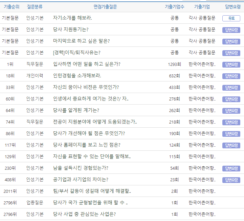Open 답변요령 for 입사하면 어떤 일을 하고 싶은가?
The height and width of the screenshot is (221, 244).
pyautogui.click(x=231, y=65)
